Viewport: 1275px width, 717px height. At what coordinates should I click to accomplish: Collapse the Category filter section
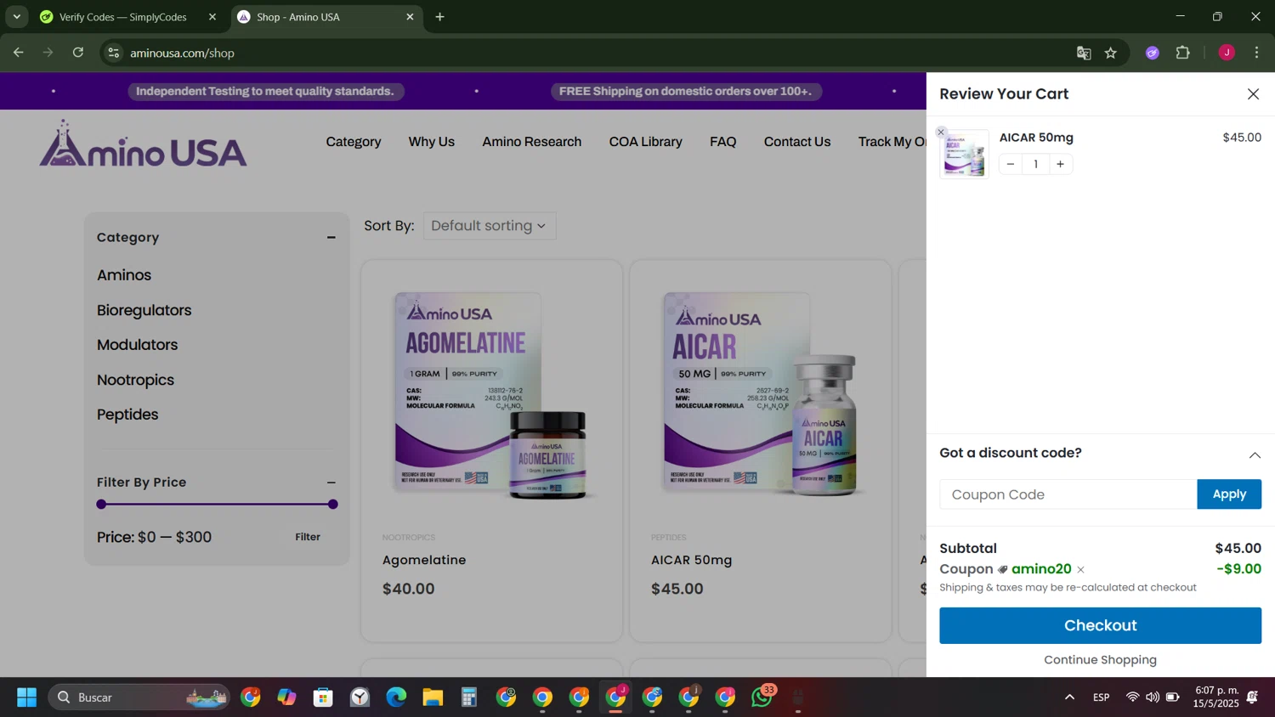(x=331, y=238)
